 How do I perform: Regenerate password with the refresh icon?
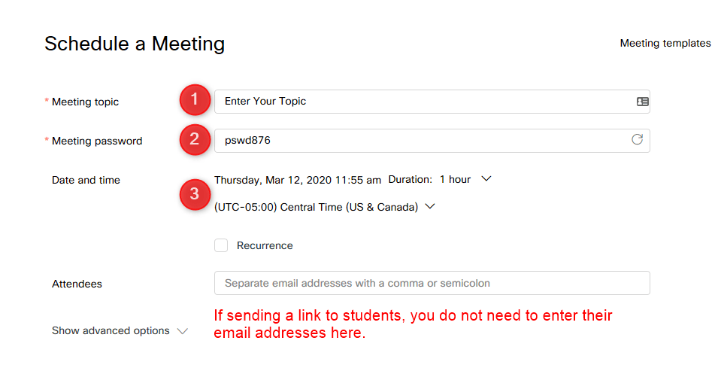(637, 140)
